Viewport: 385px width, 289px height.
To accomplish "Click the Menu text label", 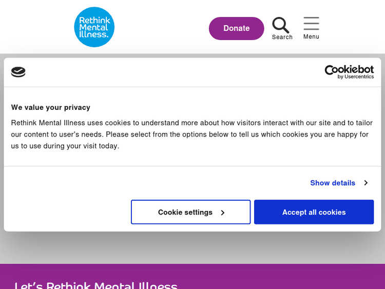I will (311, 36).
